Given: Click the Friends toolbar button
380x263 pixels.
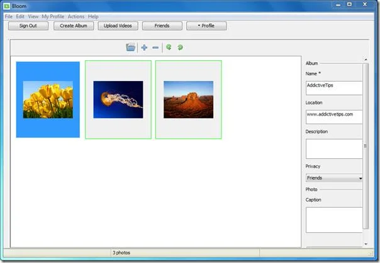Looking at the screenshot, I should tap(162, 26).
